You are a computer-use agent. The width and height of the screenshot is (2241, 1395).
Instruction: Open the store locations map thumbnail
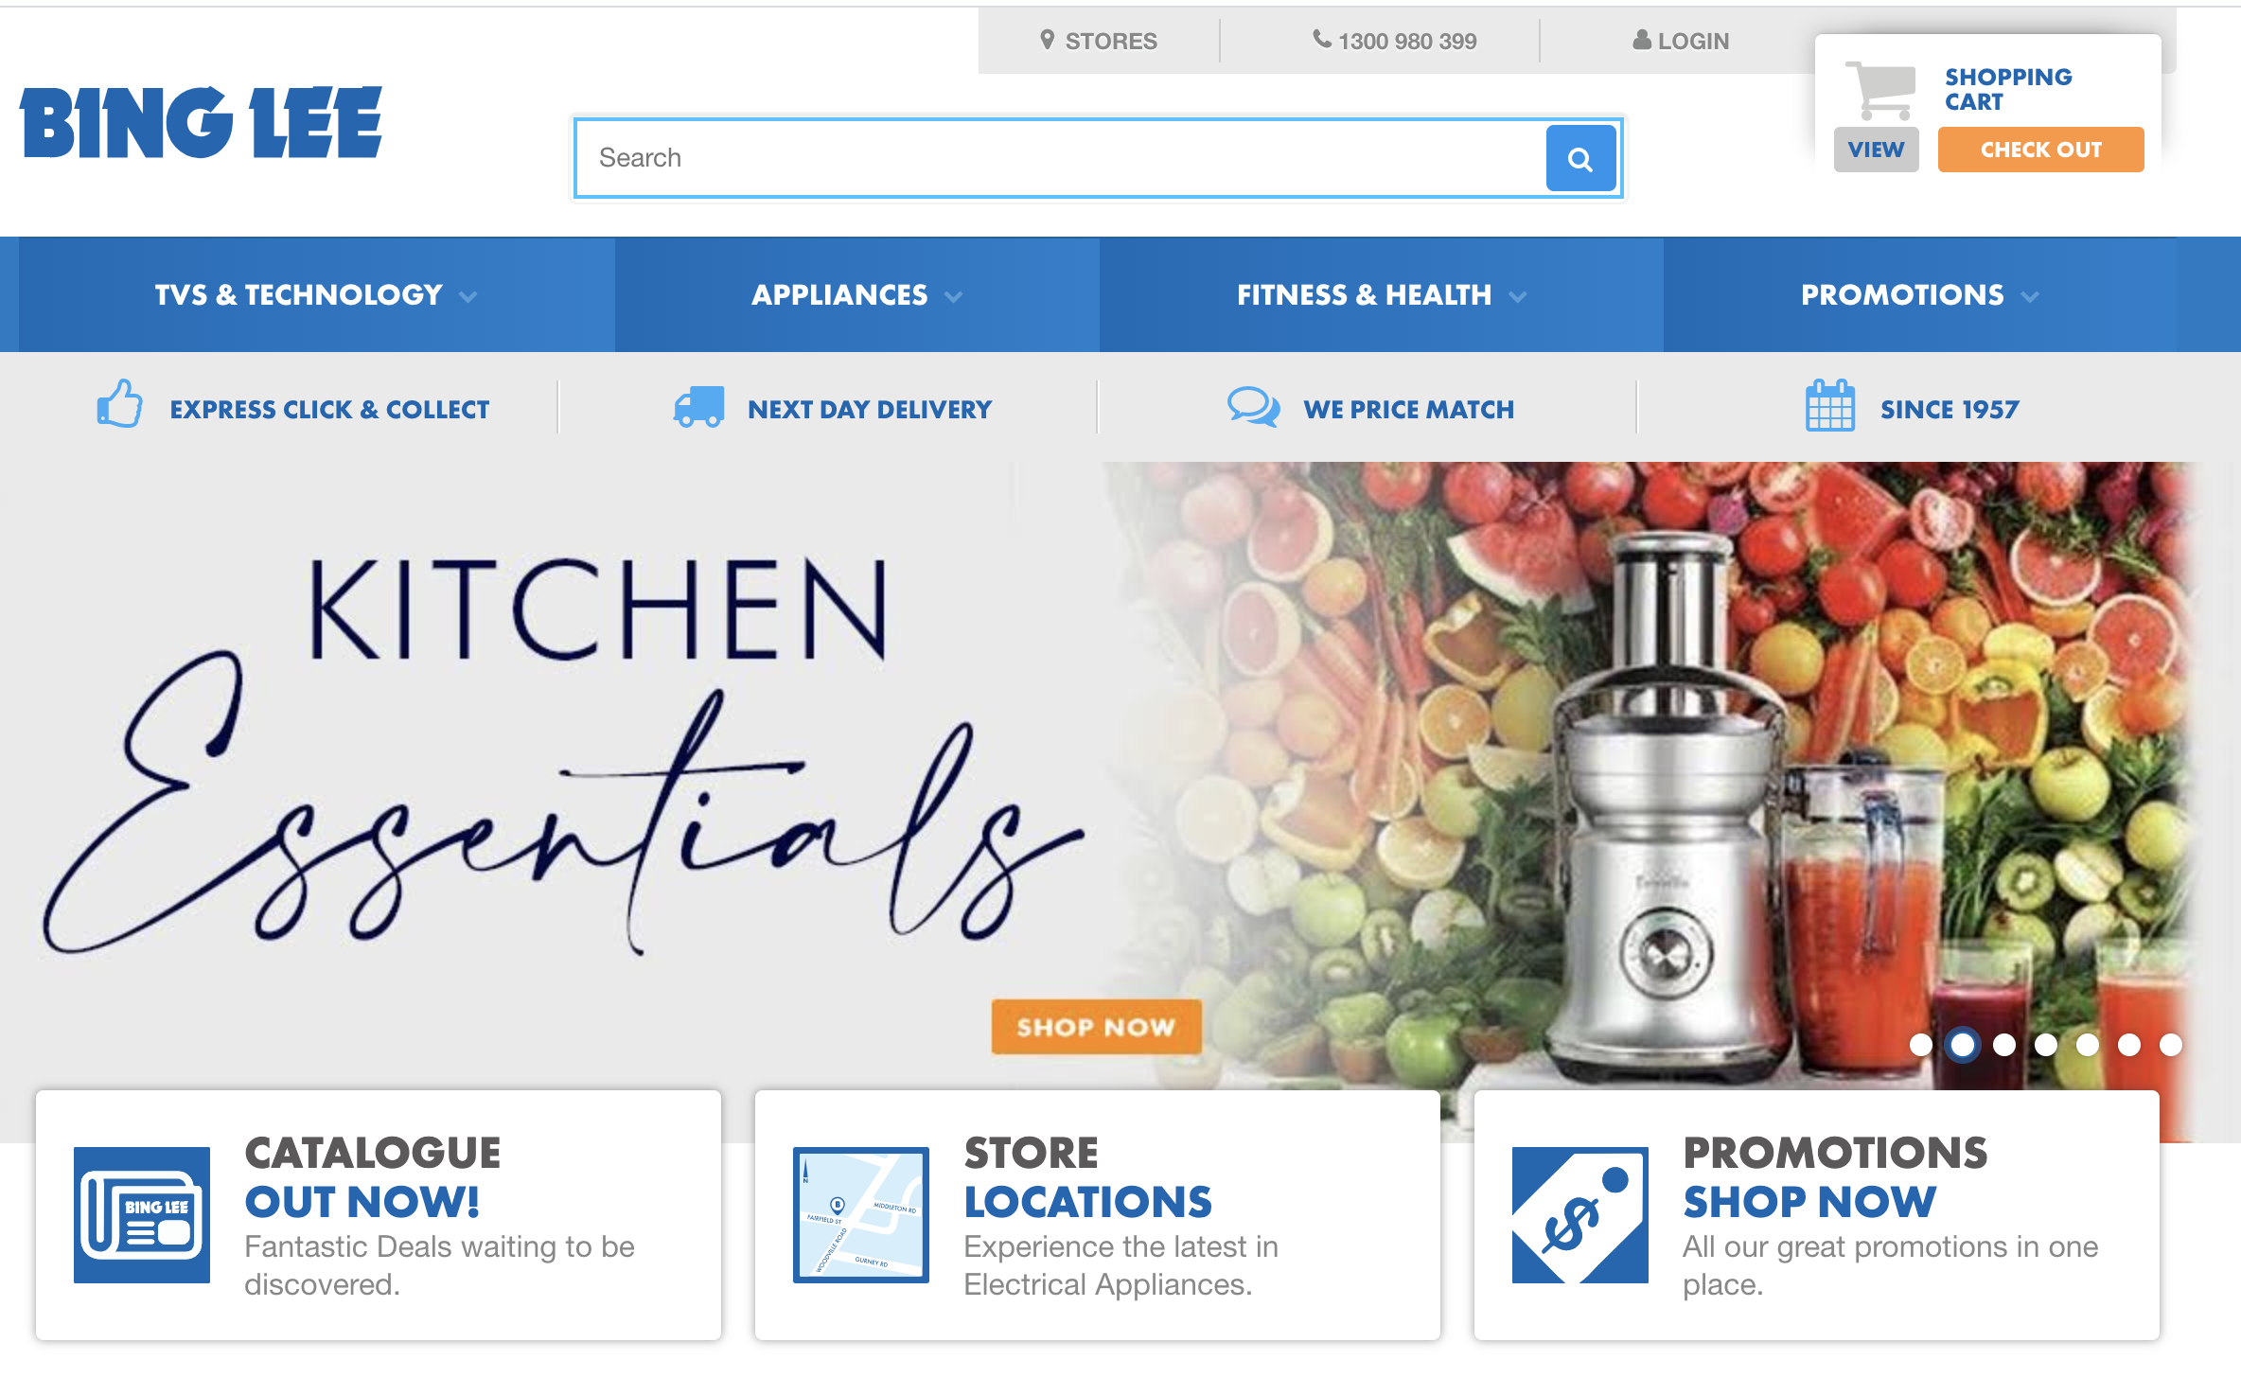[861, 1215]
